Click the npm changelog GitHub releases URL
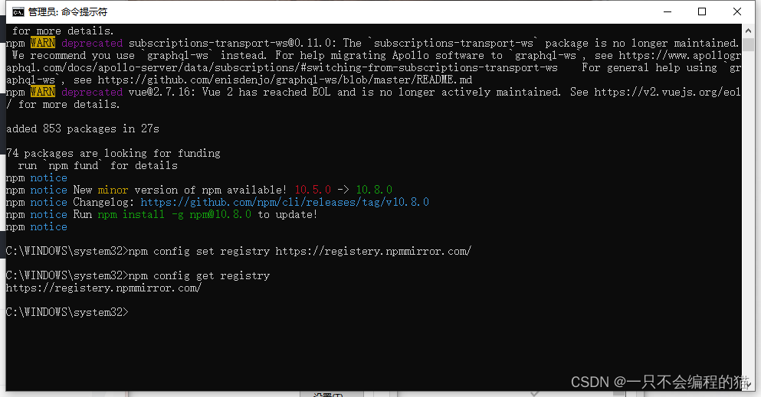This screenshot has width=761, height=397. 284,202
